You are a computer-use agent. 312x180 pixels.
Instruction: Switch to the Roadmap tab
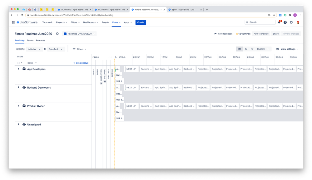[19, 40]
